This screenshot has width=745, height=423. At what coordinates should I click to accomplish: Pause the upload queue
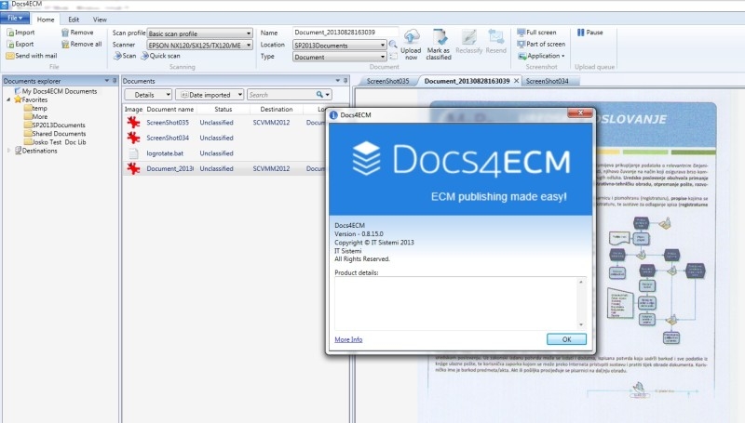[590, 33]
